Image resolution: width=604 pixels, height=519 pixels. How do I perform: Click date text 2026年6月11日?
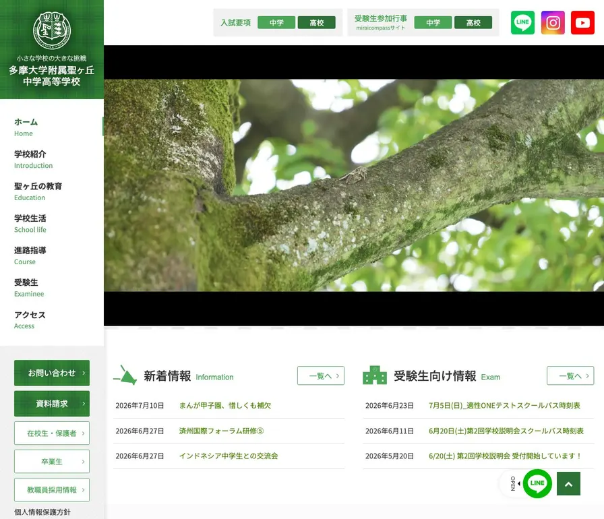pyautogui.click(x=390, y=431)
